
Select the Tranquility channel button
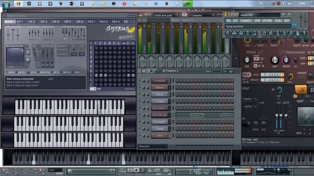(160, 81)
